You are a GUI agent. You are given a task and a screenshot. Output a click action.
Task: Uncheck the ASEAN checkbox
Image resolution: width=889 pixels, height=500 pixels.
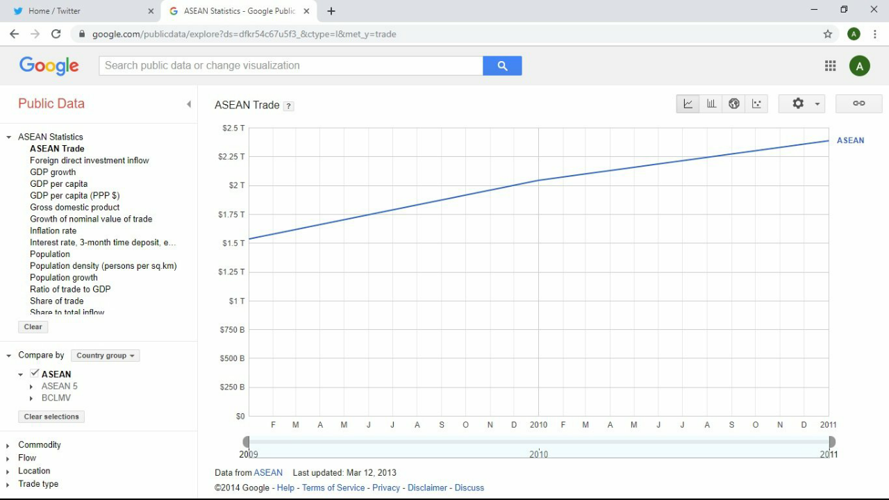[35, 374]
